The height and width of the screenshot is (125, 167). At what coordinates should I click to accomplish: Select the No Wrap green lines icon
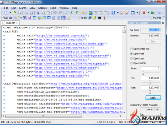(x=91, y=13)
